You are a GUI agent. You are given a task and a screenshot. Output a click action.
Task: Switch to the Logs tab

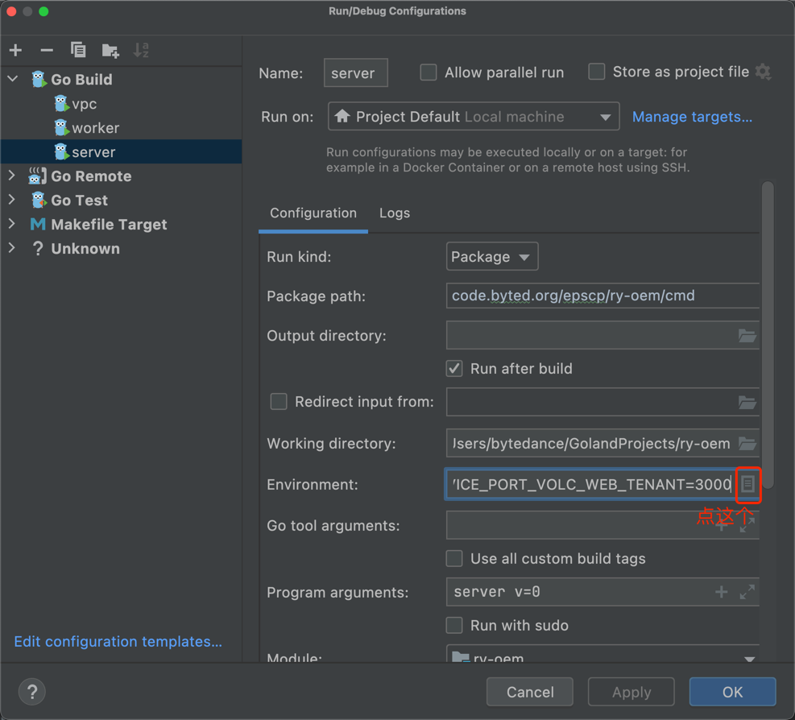coord(395,213)
